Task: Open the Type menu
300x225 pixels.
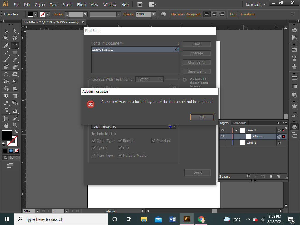Action: coord(54,5)
